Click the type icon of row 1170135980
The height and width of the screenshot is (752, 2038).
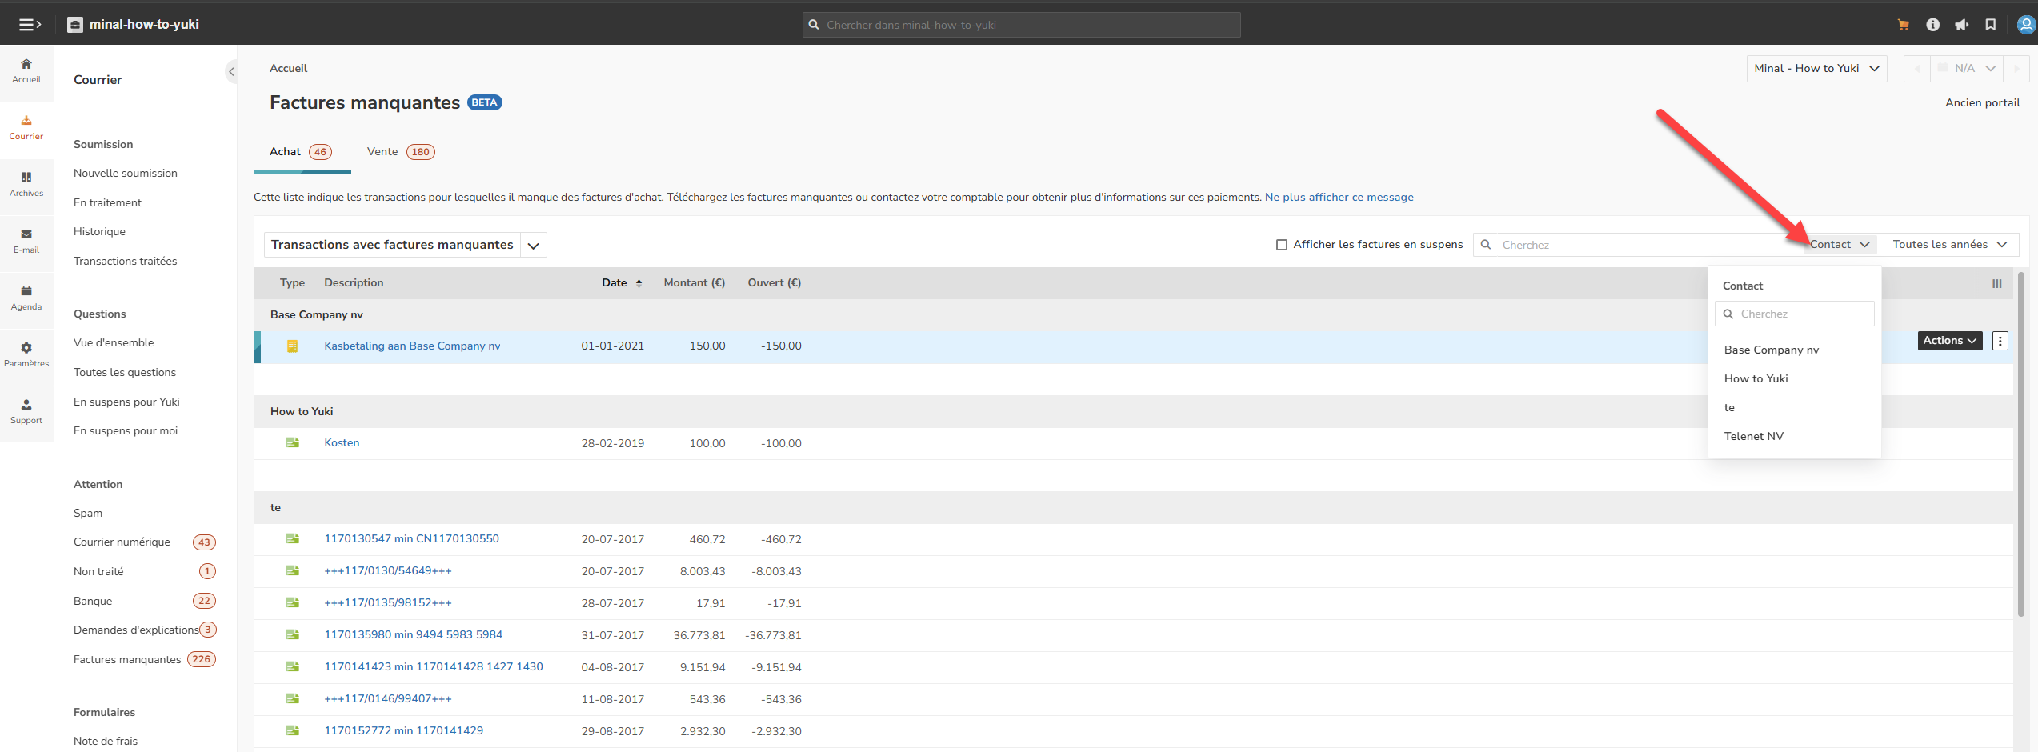[x=293, y=634]
